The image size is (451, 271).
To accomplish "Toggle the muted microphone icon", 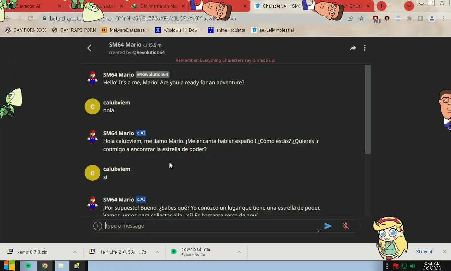I will [x=346, y=226].
